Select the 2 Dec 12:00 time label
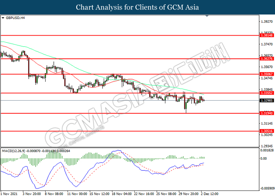Screen dimensions: 275x196 click(211, 193)
